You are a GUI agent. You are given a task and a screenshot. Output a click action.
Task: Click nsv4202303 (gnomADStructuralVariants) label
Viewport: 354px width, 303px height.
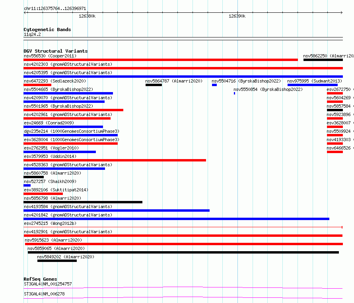point(68,64)
